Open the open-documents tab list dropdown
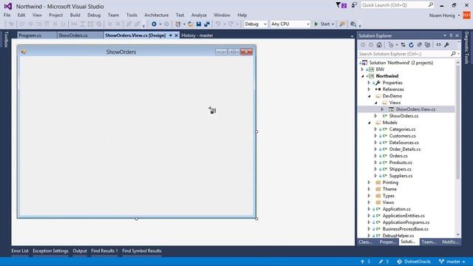This screenshot has height=266, width=473. pos(352,36)
